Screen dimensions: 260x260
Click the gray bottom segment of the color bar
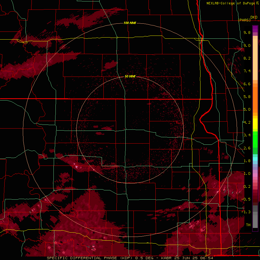tap(255, 220)
